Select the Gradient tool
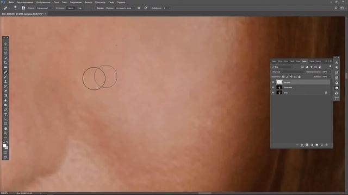Screen dimensions: 348x195 (x=5, y=95)
